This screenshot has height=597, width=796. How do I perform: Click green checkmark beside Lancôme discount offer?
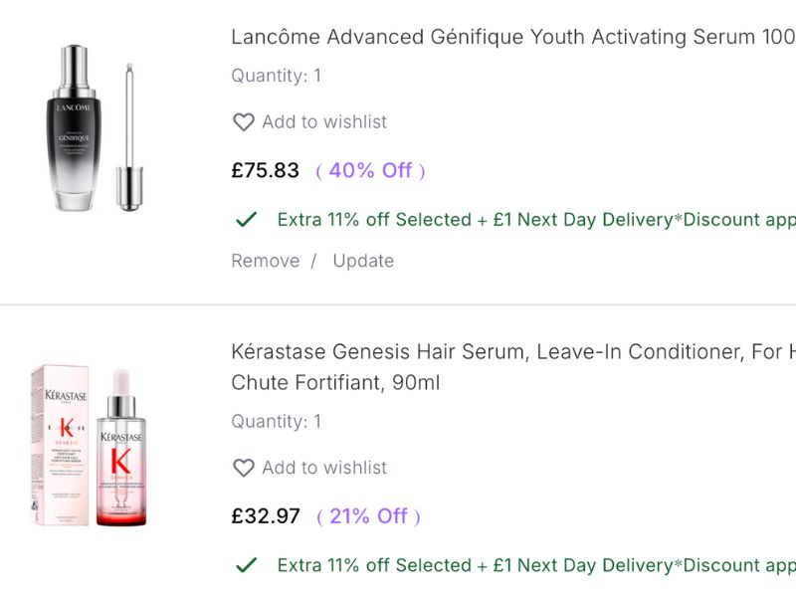click(x=246, y=220)
